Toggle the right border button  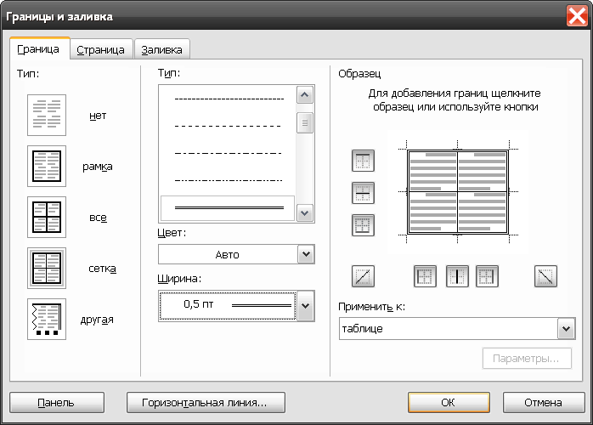pyautogui.click(x=487, y=276)
